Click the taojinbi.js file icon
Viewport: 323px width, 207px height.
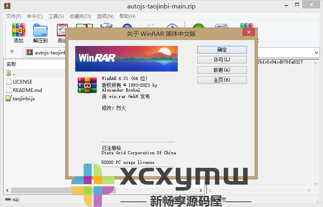click(9, 98)
